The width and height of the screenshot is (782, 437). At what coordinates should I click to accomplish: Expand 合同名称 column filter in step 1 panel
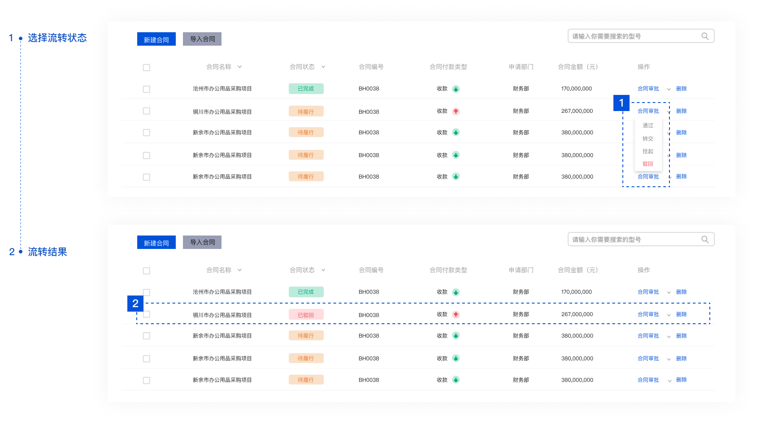point(239,67)
